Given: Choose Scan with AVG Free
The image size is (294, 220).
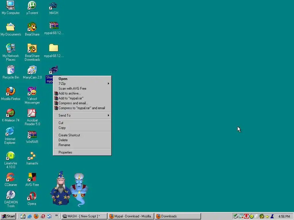Looking at the screenshot, I should 82,89.
